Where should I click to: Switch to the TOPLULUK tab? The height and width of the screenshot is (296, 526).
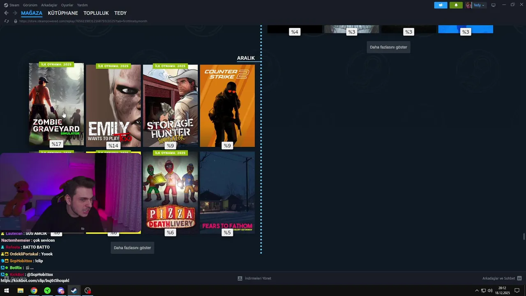[96, 13]
